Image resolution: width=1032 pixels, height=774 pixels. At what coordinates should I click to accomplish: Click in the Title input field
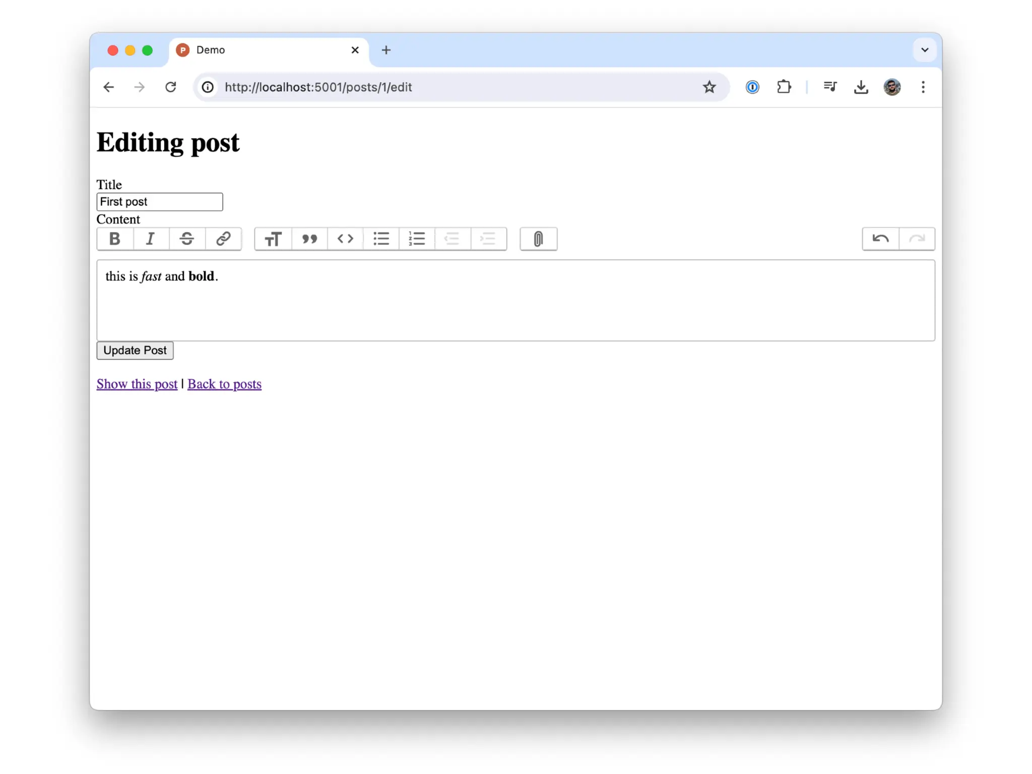[x=159, y=202]
